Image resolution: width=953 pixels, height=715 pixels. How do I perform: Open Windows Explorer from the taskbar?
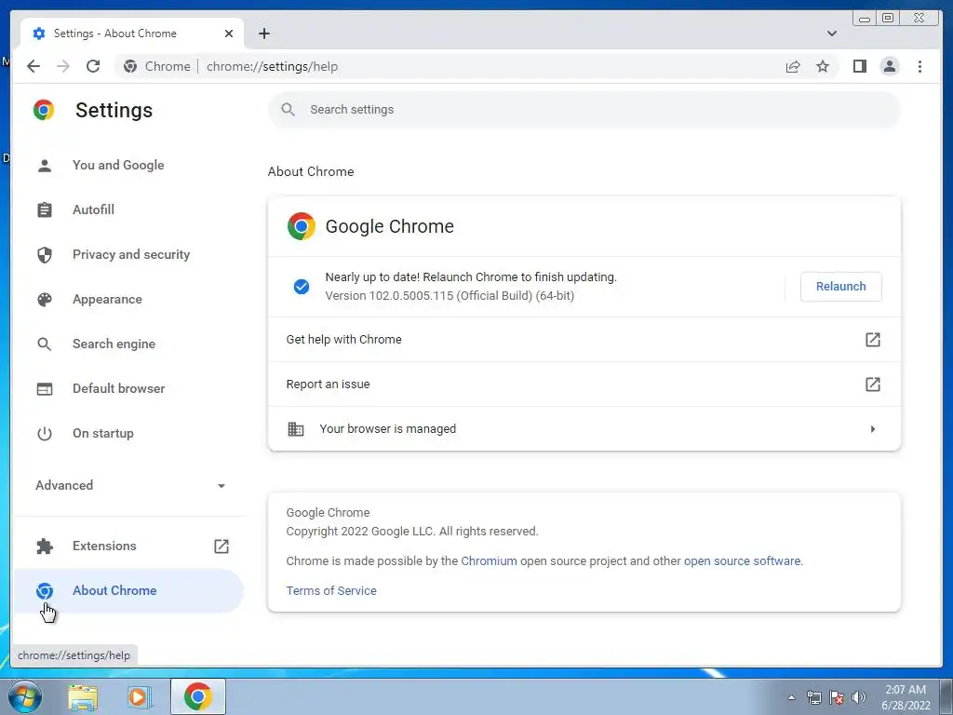coord(83,696)
